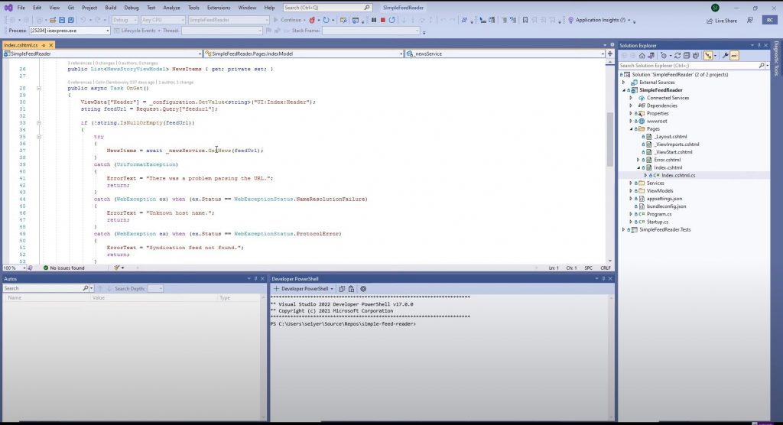Viewport: 783px width, 425px height.
Task: Click No issues found status indicator
Action: coord(64,268)
